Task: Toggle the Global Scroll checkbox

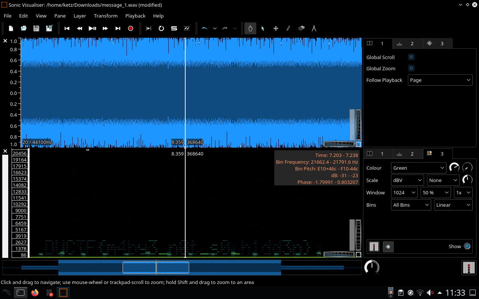Action: tap(411, 57)
